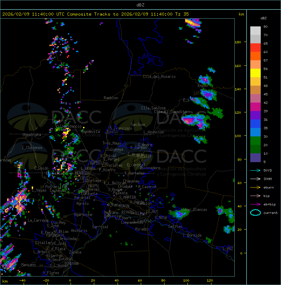Pick the red swatch in dBZ scale

click(255, 48)
